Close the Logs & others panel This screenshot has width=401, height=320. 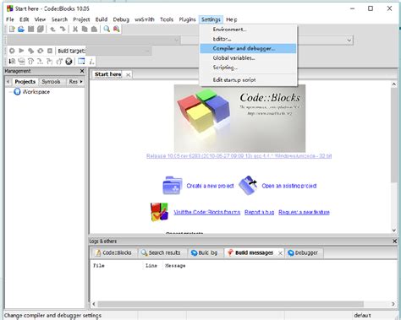(395, 241)
